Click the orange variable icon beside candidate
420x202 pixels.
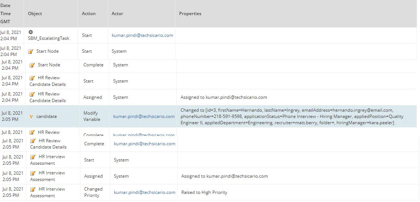pyautogui.click(x=31, y=116)
